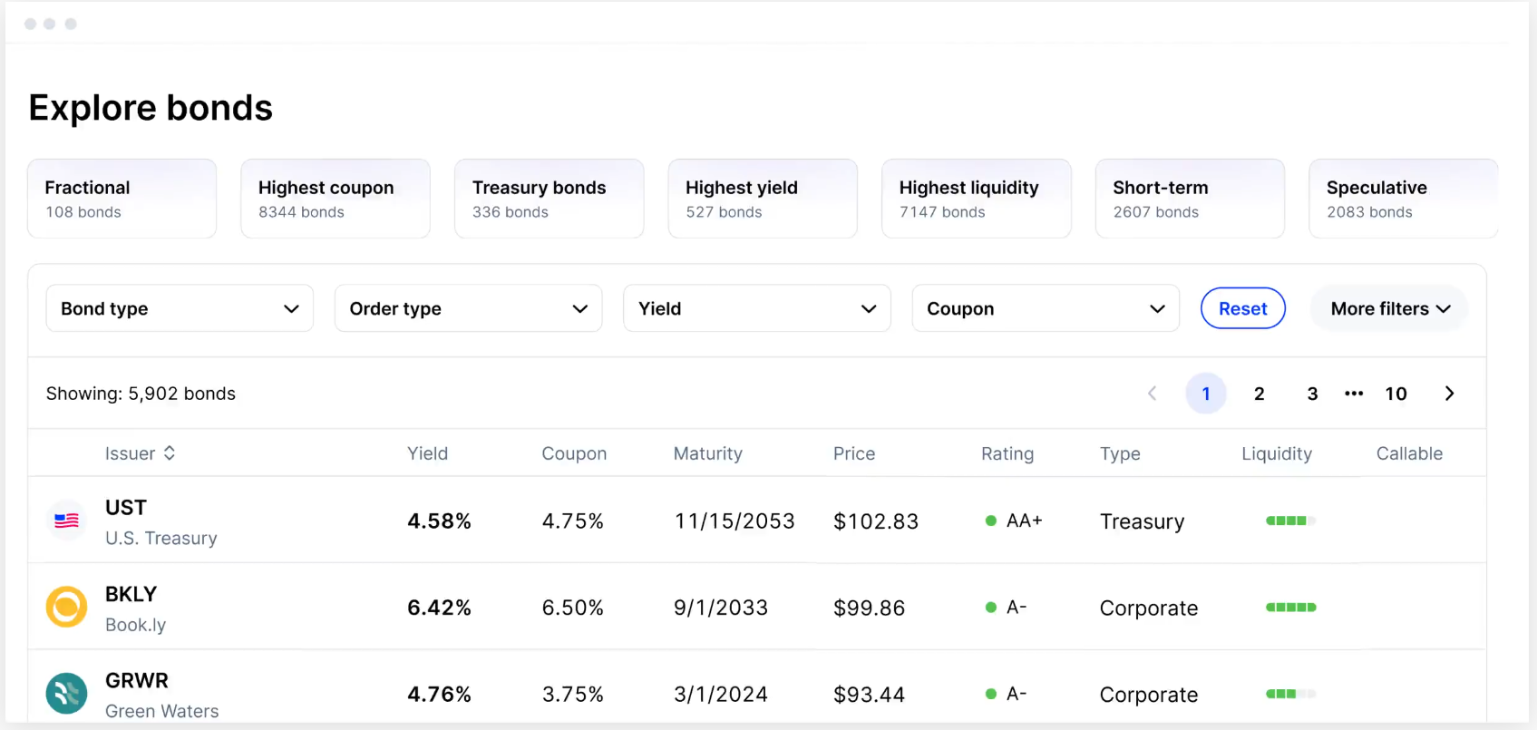The width and height of the screenshot is (1537, 730).
Task: Expand the Order type dropdown
Action: 468,308
